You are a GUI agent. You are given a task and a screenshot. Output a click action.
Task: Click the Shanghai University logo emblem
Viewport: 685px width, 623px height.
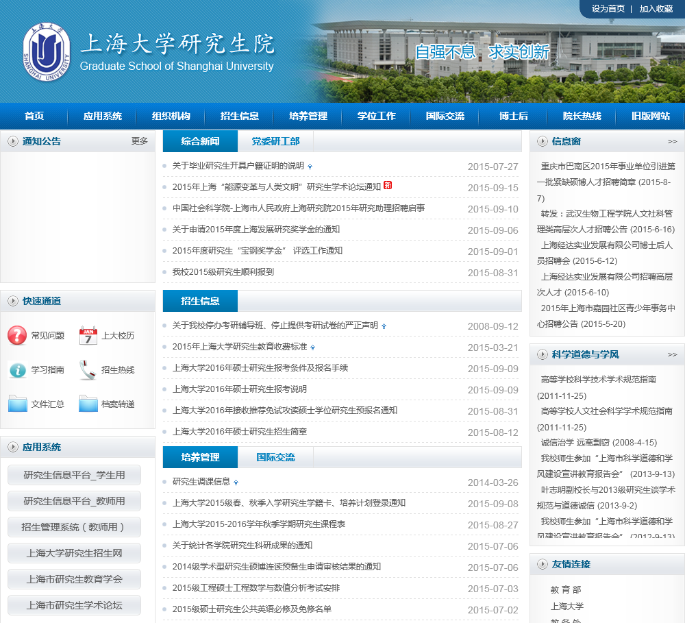47,52
